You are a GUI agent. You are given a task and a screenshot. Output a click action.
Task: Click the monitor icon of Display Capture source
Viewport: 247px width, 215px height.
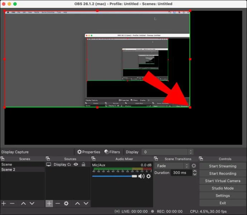click(x=49, y=164)
